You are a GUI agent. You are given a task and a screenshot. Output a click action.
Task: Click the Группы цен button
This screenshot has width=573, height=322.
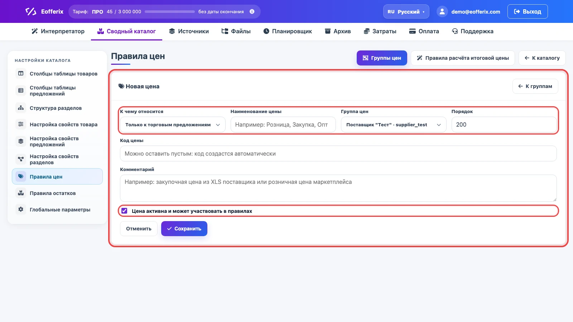click(x=382, y=58)
